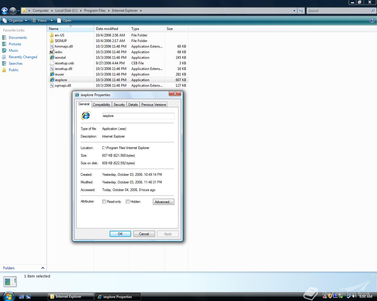Open the Documents favorite link
The width and height of the screenshot is (377, 301).
coord(18,38)
